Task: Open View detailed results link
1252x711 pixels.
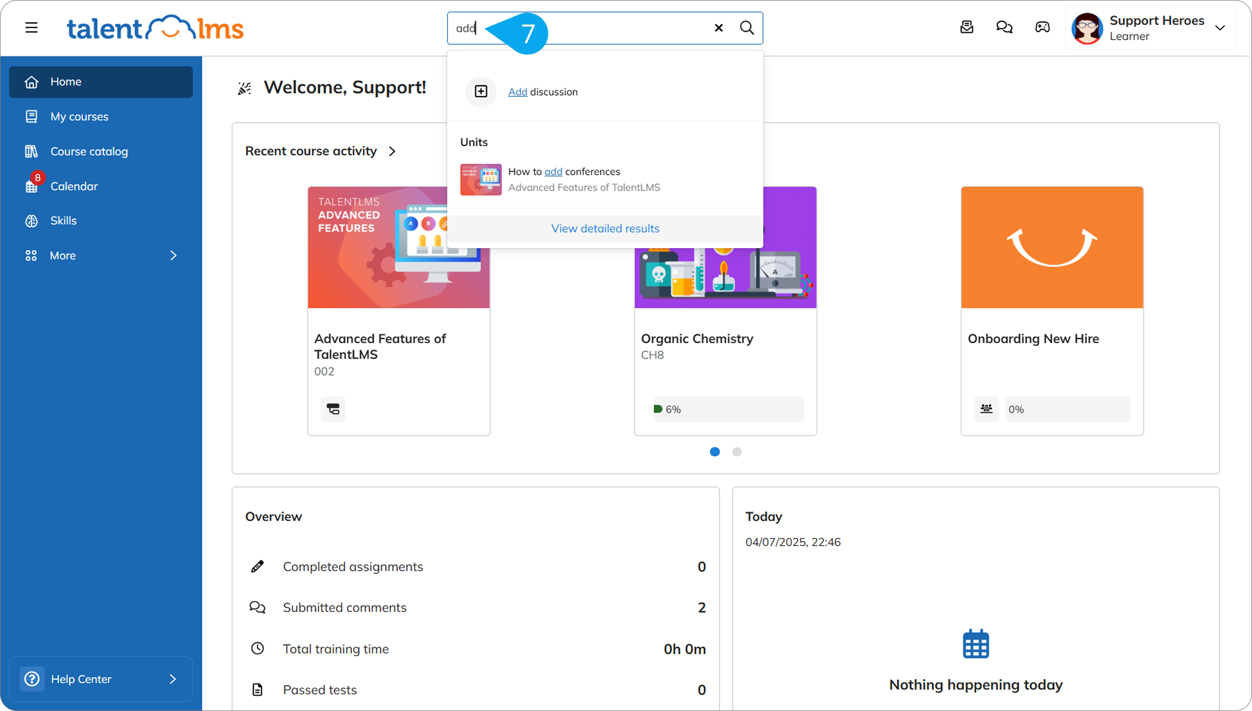Action: click(x=605, y=228)
